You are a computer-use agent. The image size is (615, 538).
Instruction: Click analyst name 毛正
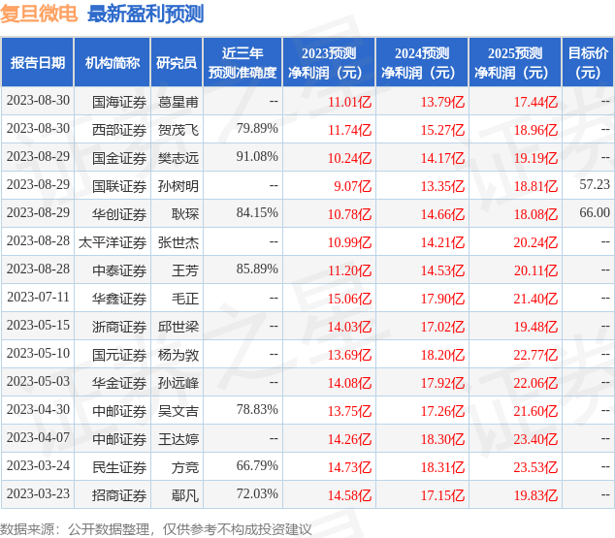[185, 299]
